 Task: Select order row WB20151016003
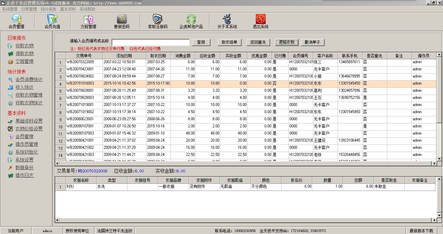point(84,84)
